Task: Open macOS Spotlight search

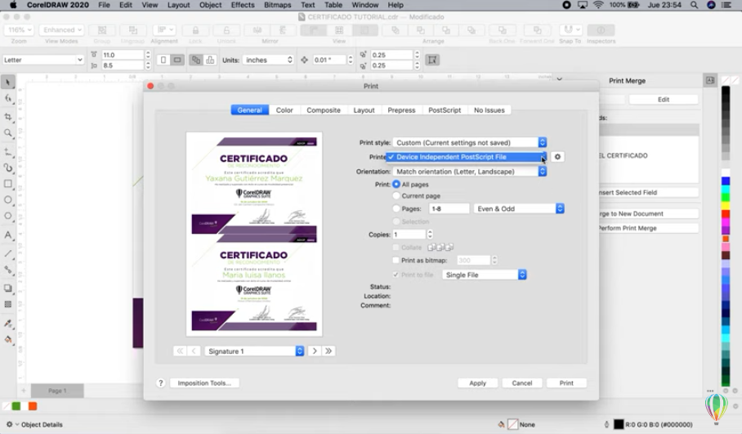Action: coord(694,5)
